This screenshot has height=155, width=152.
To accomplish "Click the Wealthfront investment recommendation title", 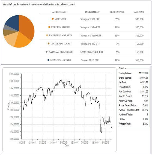I will click(x=39, y=4).
